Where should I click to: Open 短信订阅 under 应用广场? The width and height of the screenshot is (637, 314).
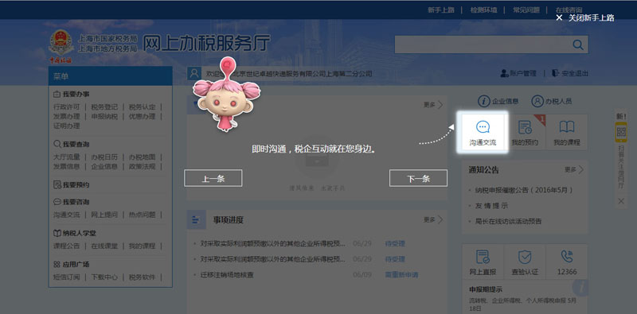point(67,277)
